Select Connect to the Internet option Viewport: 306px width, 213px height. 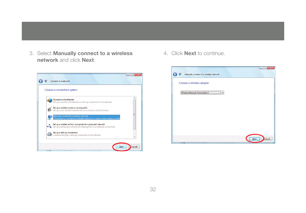(82, 101)
